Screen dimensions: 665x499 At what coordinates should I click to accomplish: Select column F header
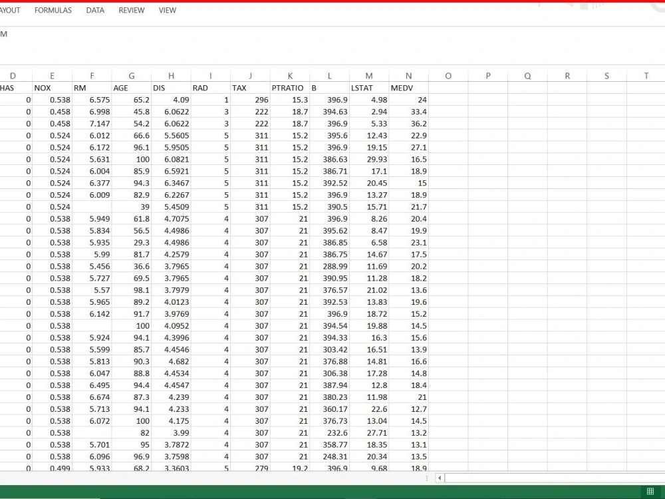92,76
